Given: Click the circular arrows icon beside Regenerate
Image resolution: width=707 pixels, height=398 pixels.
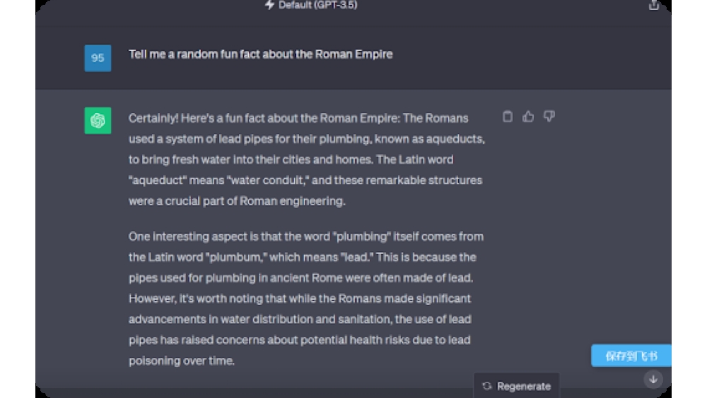Looking at the screenshot, I should click(486, 386).
